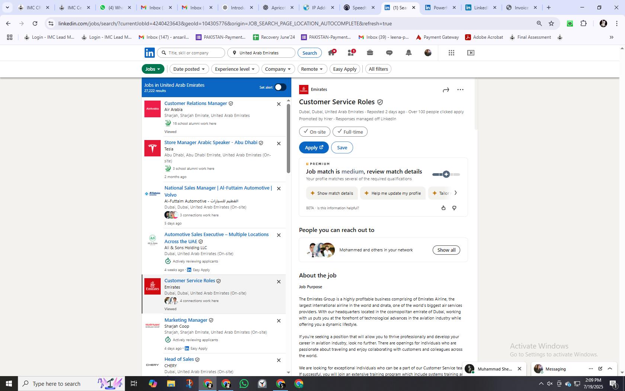
Task: Dismiss the Tesla Store Manager job
Action: coord(279,143)
